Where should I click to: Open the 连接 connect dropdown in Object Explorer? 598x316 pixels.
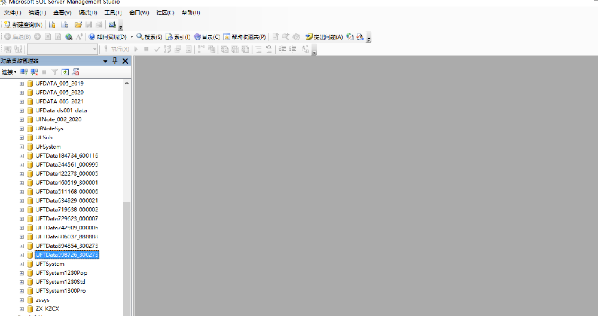(x=9, y=72)
